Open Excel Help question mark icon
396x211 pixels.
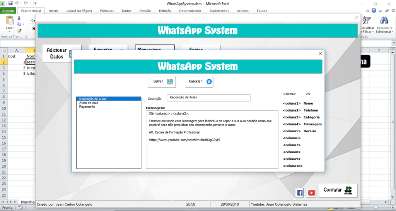374,11
